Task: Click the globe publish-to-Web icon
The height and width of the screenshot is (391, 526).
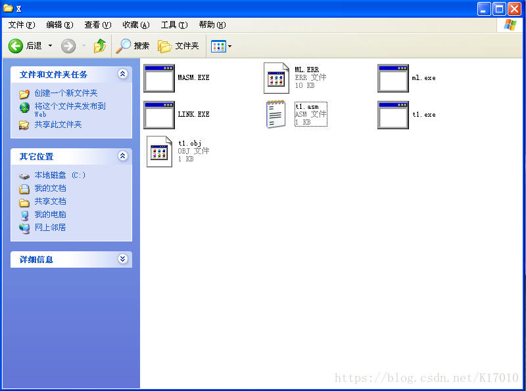Action: (x=24, y=108)
